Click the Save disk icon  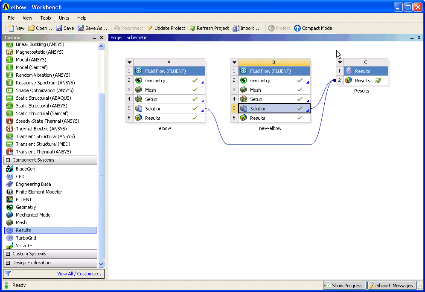pyautogui.click(x=59, y=28)
